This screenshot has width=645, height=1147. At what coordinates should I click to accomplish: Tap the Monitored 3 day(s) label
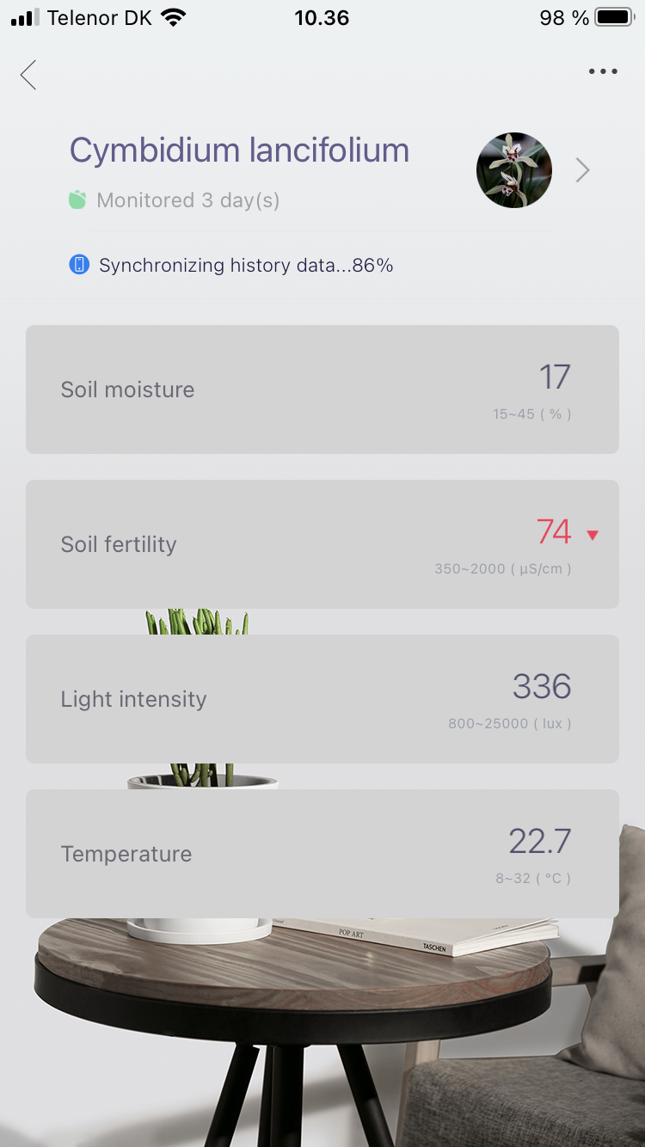187,200
